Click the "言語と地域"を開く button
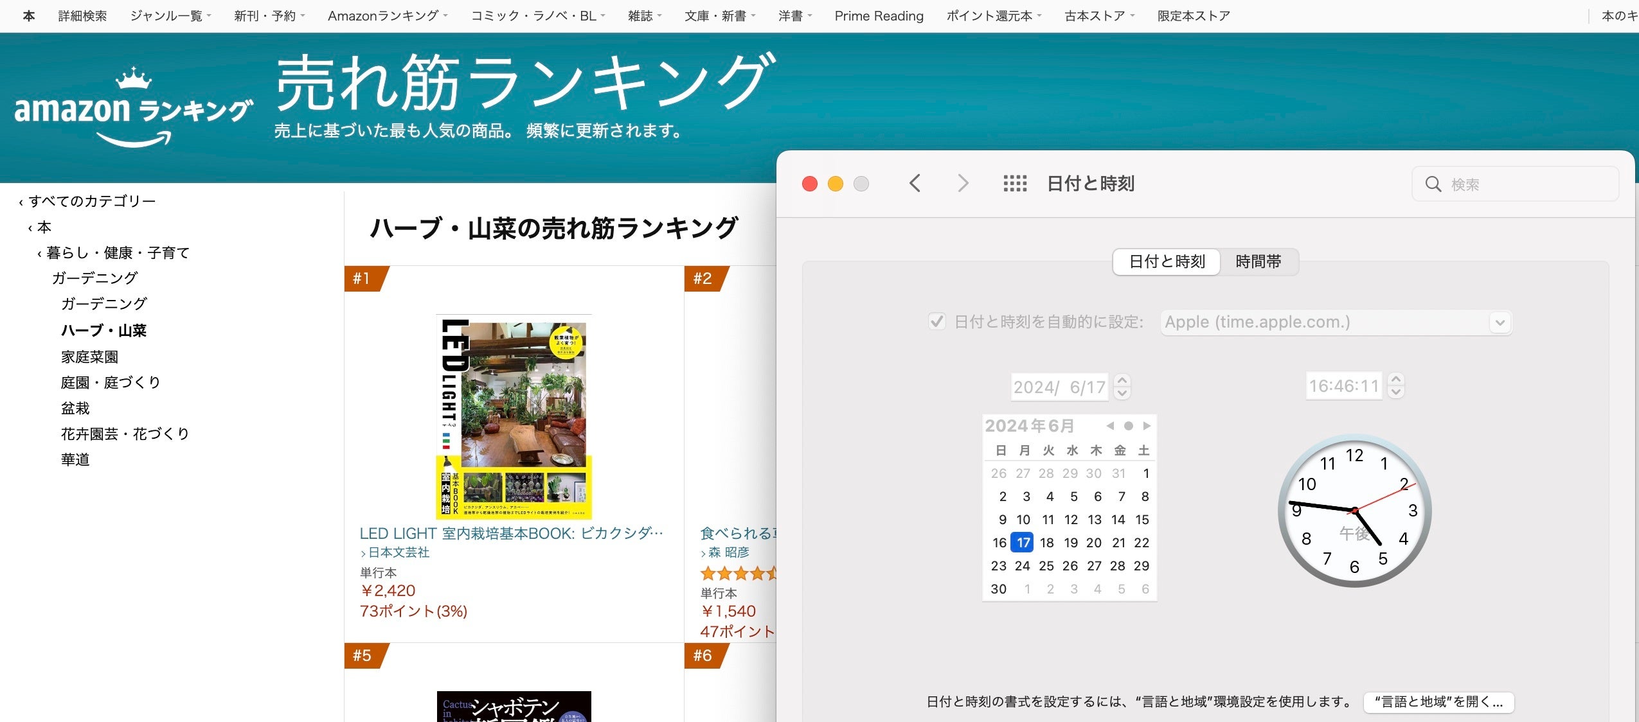Viewport: 1639px width, 722px height. [x=1438, y=701]
